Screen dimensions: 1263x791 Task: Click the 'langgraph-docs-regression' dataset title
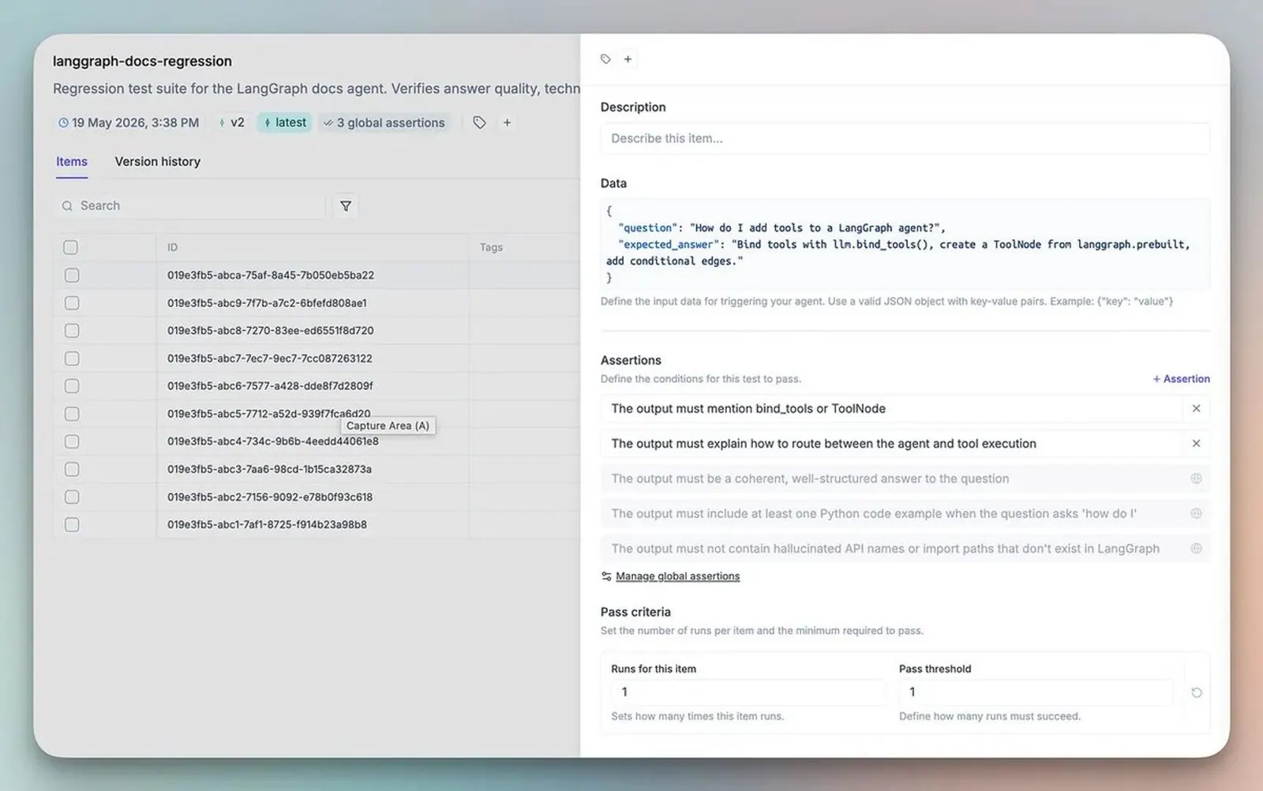142,62
